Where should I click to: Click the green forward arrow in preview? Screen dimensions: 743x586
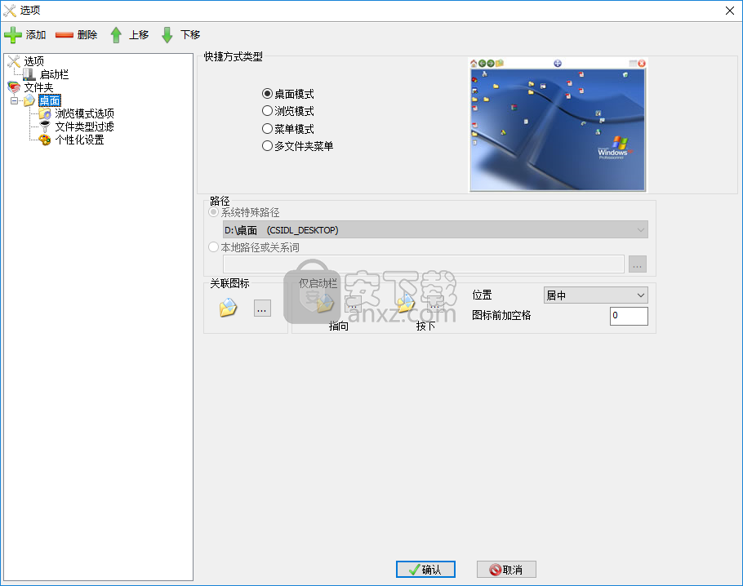tap(491, 63)
